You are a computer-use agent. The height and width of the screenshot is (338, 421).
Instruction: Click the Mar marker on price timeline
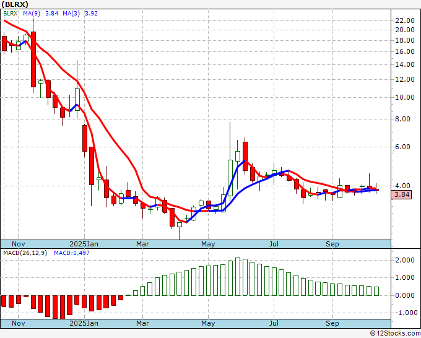pyautogui.click(x=143, y=244)
